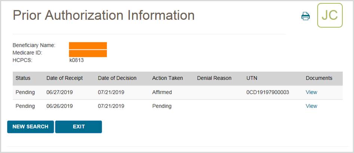Click the Date of Decision column header

click(x=117, y=78)
